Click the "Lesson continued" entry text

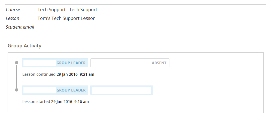pyautogui.click(x=39, y=74)
